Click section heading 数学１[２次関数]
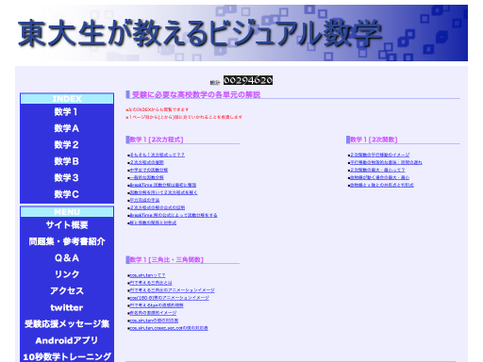 (x=374, y=140)
